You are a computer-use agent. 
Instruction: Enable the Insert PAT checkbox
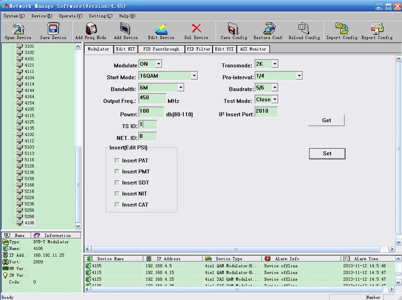[x=117, y=160]
